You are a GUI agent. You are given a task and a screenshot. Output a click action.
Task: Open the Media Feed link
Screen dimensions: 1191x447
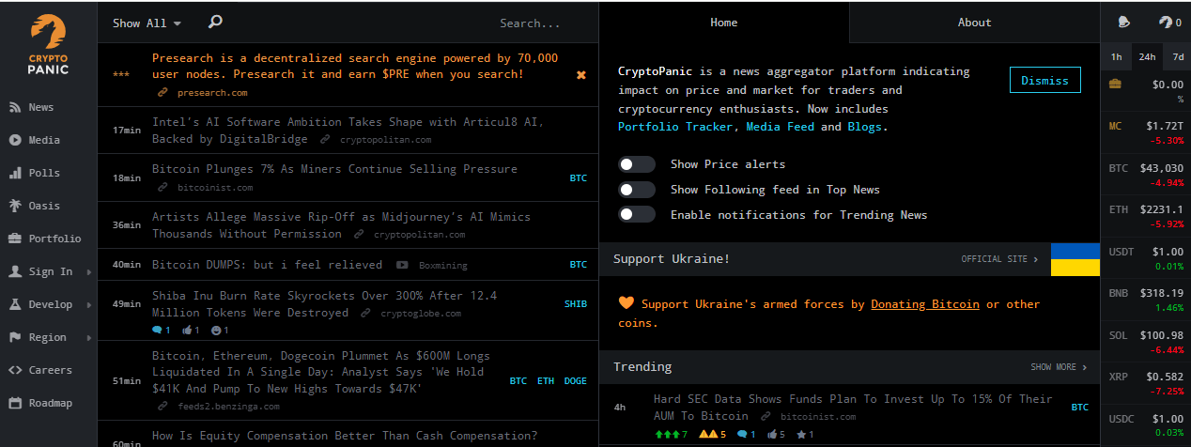780,127
